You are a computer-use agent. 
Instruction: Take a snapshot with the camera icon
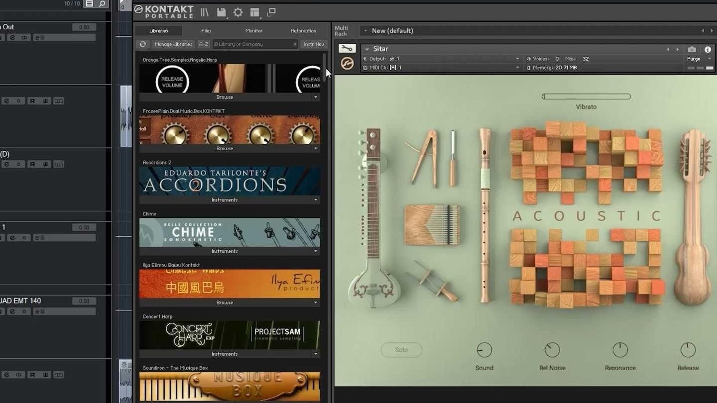pos(692,49)
